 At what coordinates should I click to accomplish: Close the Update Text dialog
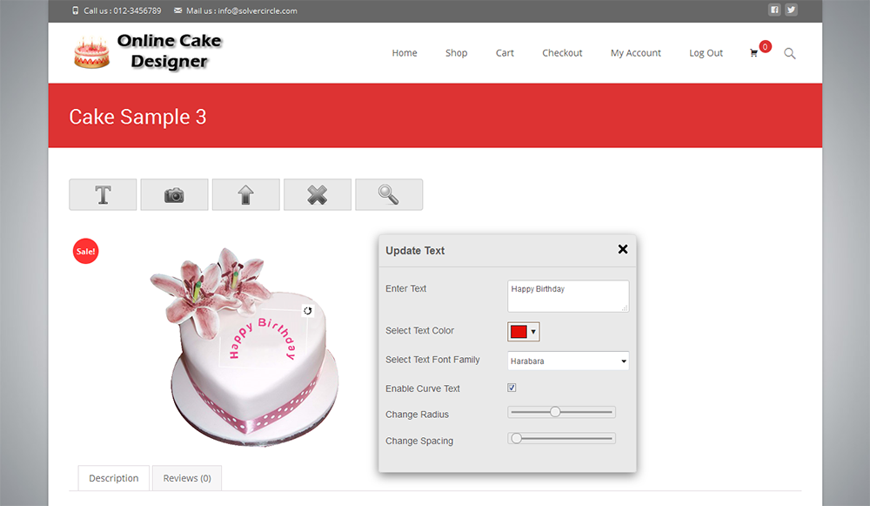(x=623, y=249)
